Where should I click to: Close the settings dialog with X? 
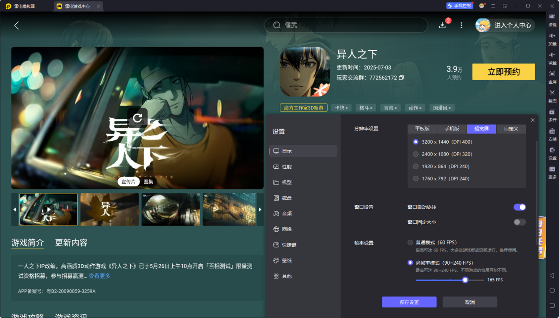tap(533, 120)
